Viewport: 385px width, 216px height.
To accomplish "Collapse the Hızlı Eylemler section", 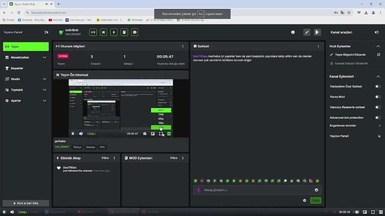I will click(378, 46).
